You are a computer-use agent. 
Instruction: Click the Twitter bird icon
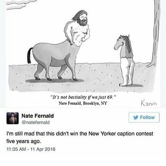point(136,117)
